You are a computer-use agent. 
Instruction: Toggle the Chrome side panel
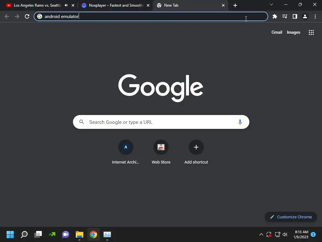(x=295, y=16)
